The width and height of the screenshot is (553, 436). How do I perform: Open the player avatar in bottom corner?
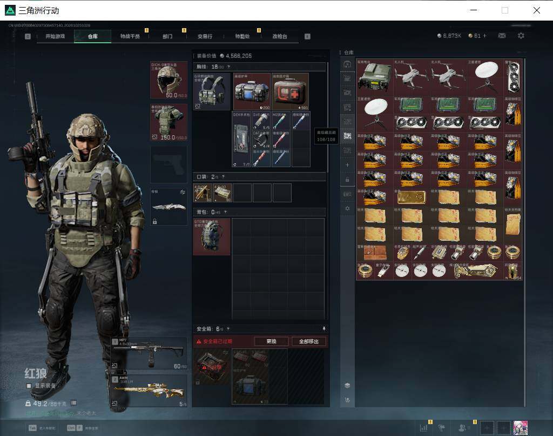point(520,428)
